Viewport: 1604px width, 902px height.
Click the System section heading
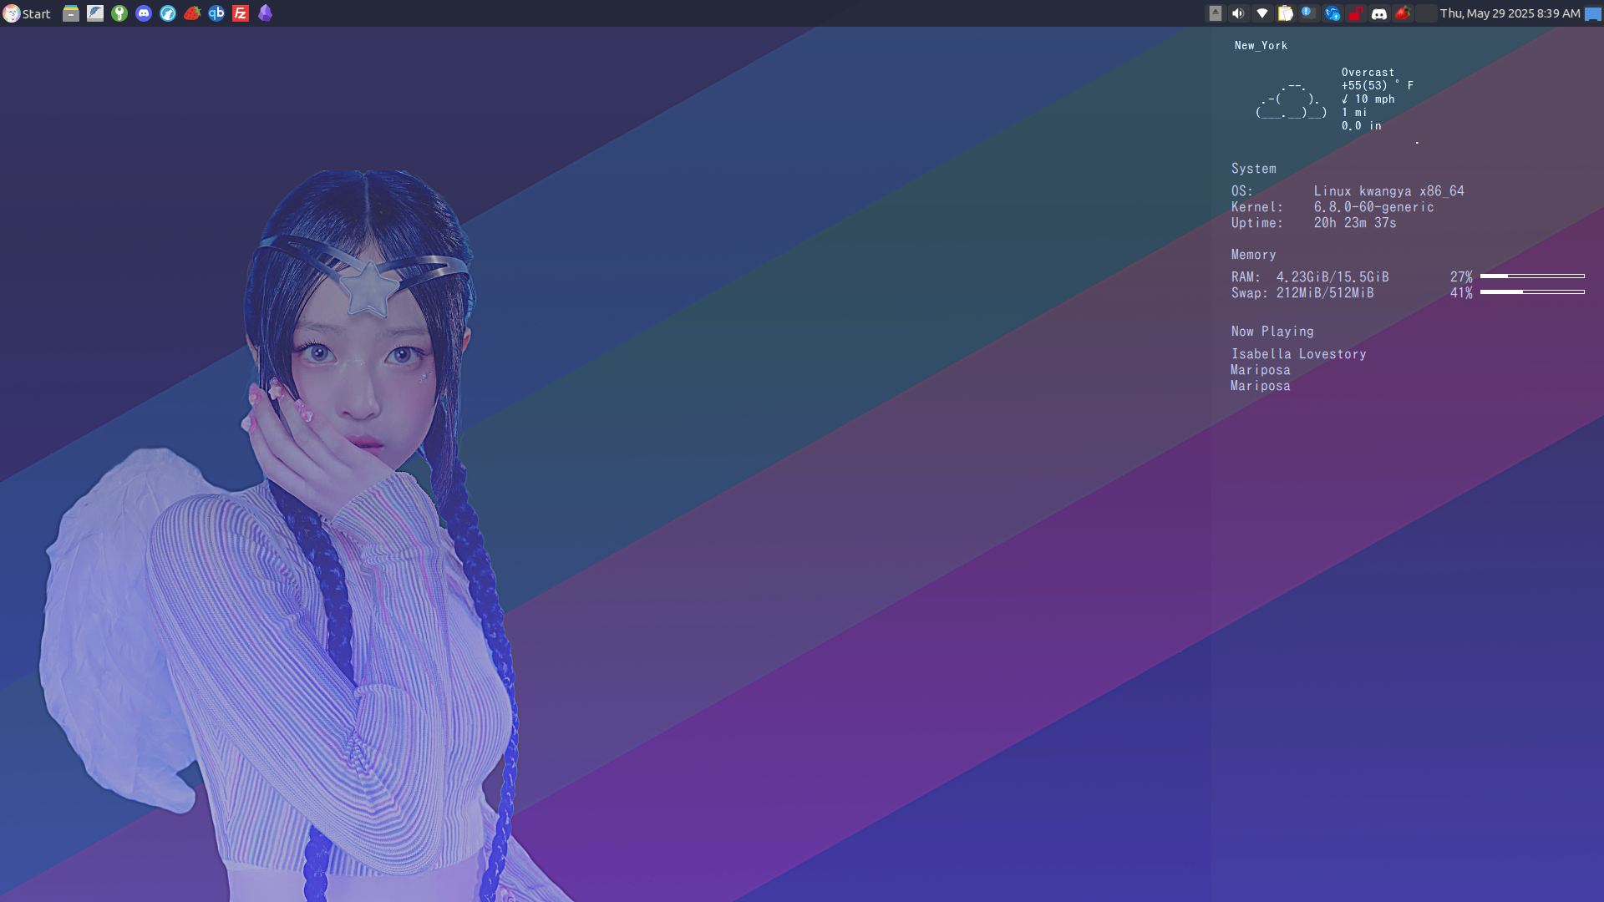tap(1253, 169)
